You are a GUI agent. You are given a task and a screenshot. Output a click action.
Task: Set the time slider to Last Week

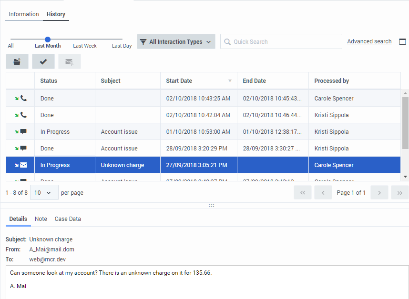tap(85, 40)
